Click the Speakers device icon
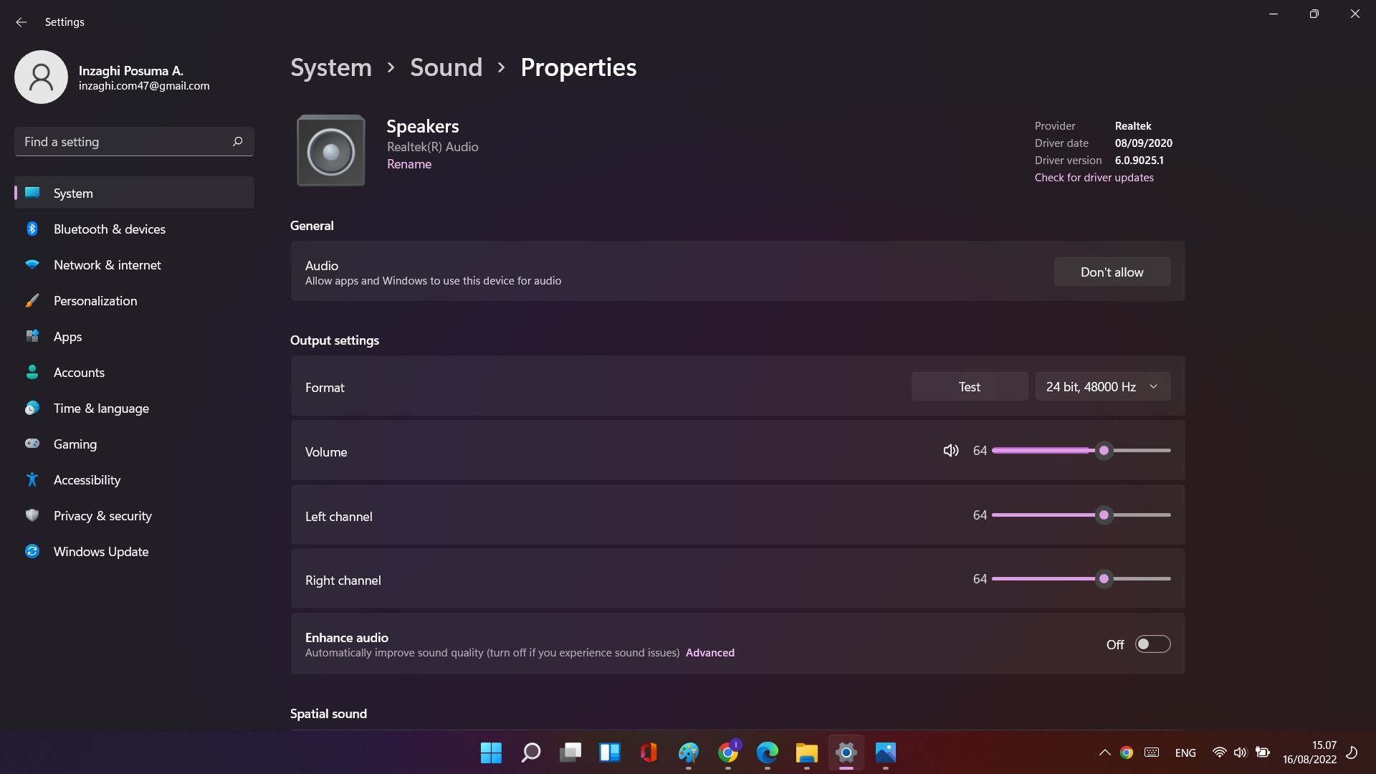Viewport: 1376px width, 774px height. (x=331, y=150)
